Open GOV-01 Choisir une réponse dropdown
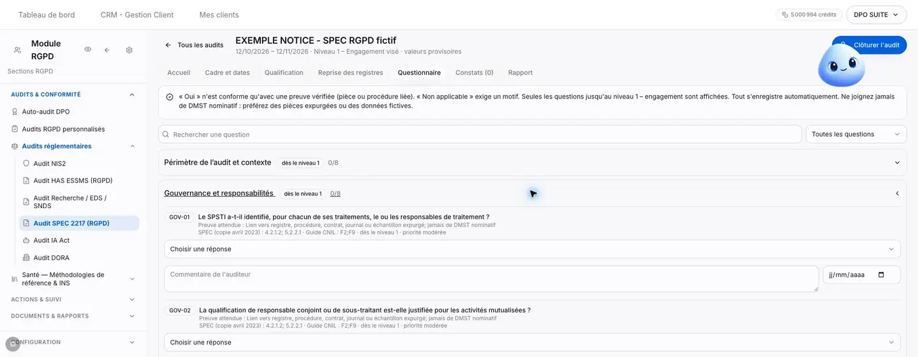Screen dimensions: 918x357 coord(532,249)
